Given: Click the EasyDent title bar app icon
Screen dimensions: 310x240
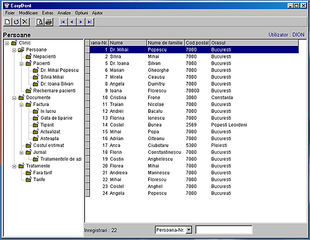Looking at the screenshot, I should (x=7, y=6).
